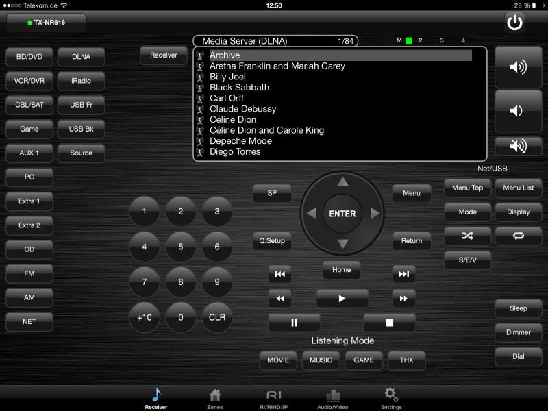Pause playback

pos(294,323)
